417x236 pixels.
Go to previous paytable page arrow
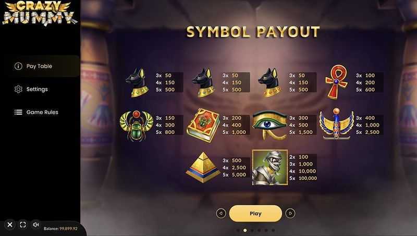click(x=221, y=214)
